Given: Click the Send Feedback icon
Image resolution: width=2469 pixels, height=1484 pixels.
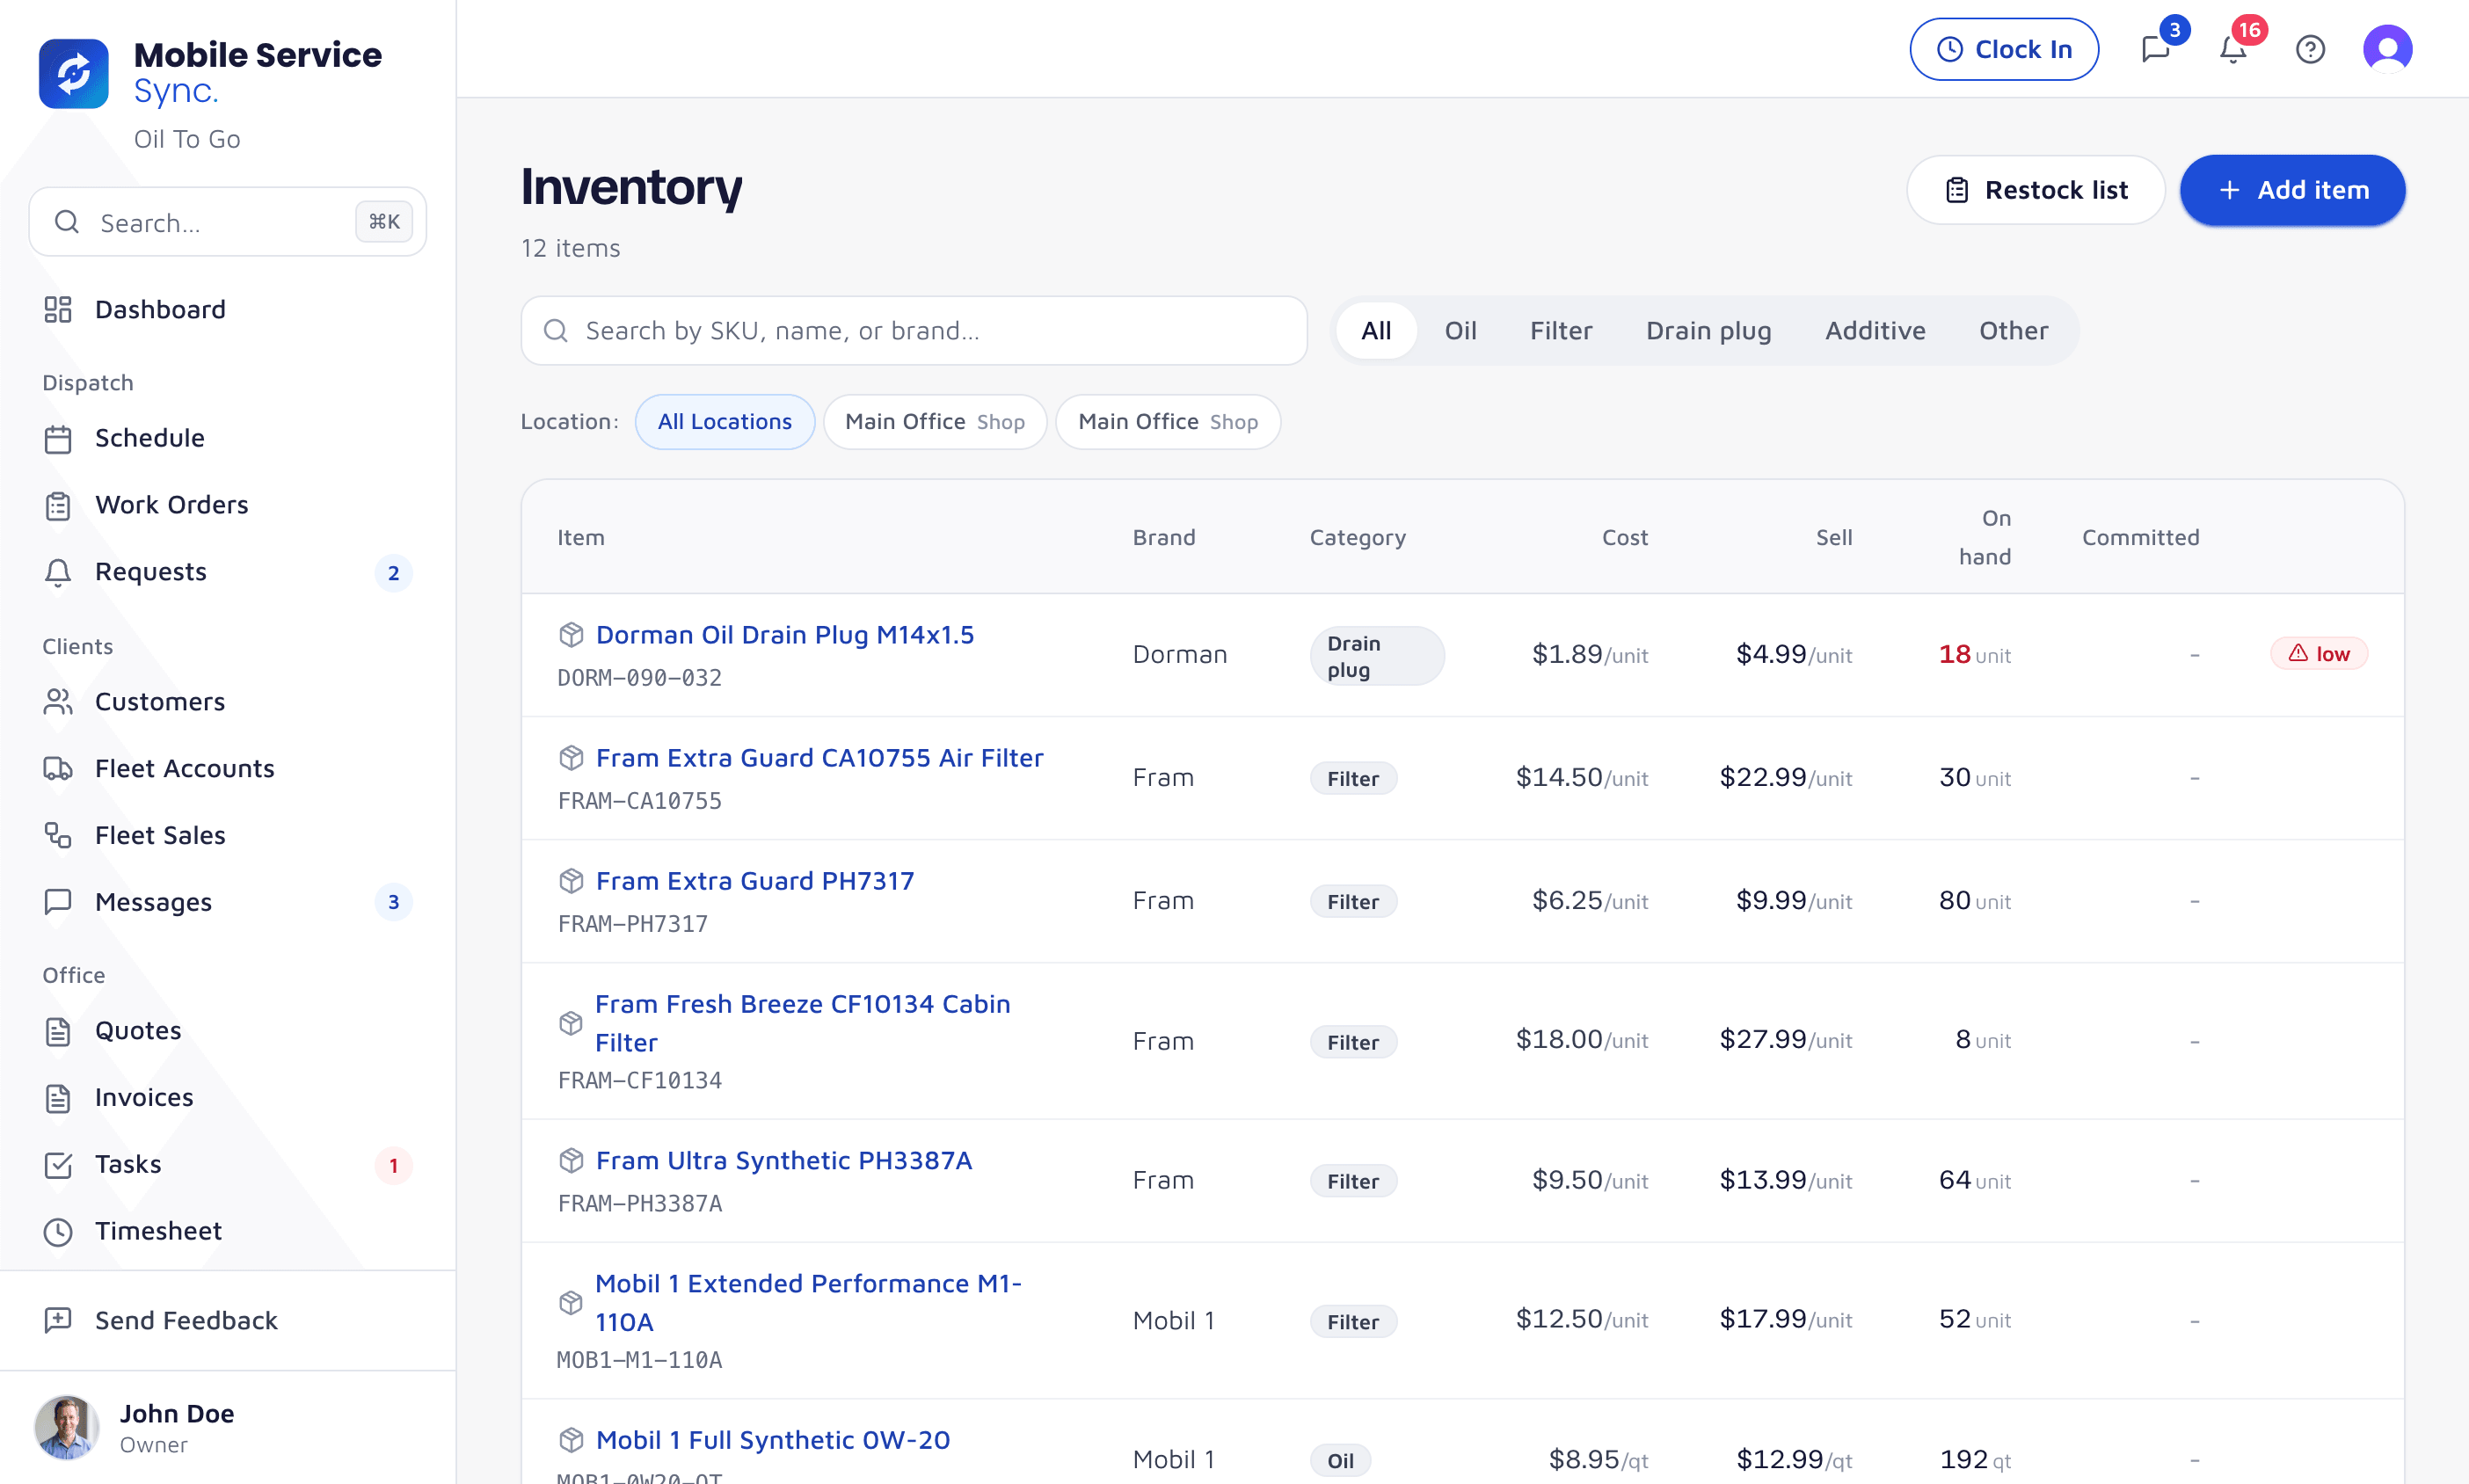Looking at the screenshot, I should coord(58,1320).
